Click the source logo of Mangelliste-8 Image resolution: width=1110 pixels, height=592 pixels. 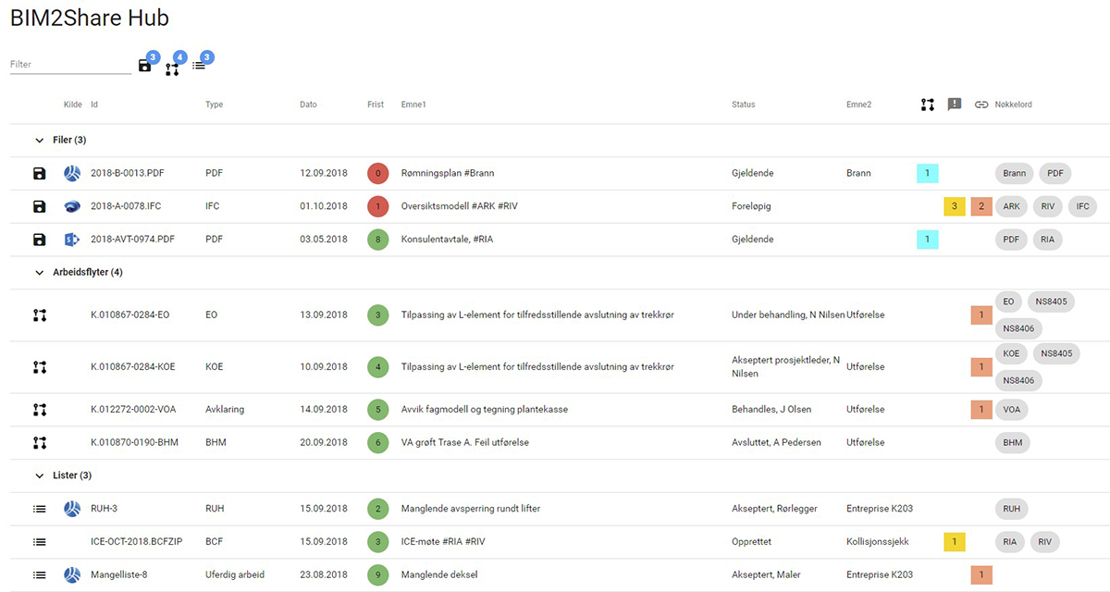[72, 575]
